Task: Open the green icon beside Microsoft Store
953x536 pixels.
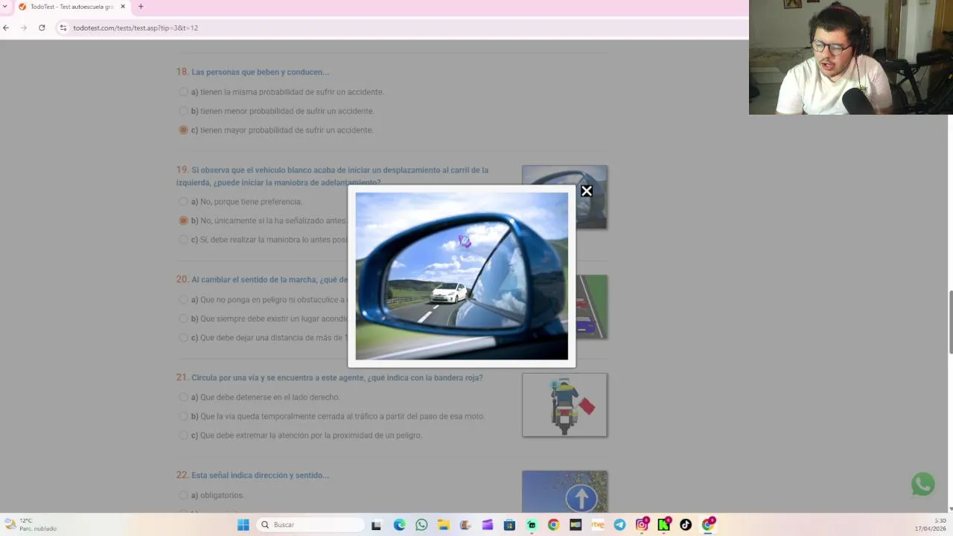Action: click(x=532, y=525)
